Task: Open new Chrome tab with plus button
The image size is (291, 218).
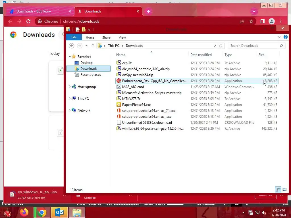Action: pos(148,11)
